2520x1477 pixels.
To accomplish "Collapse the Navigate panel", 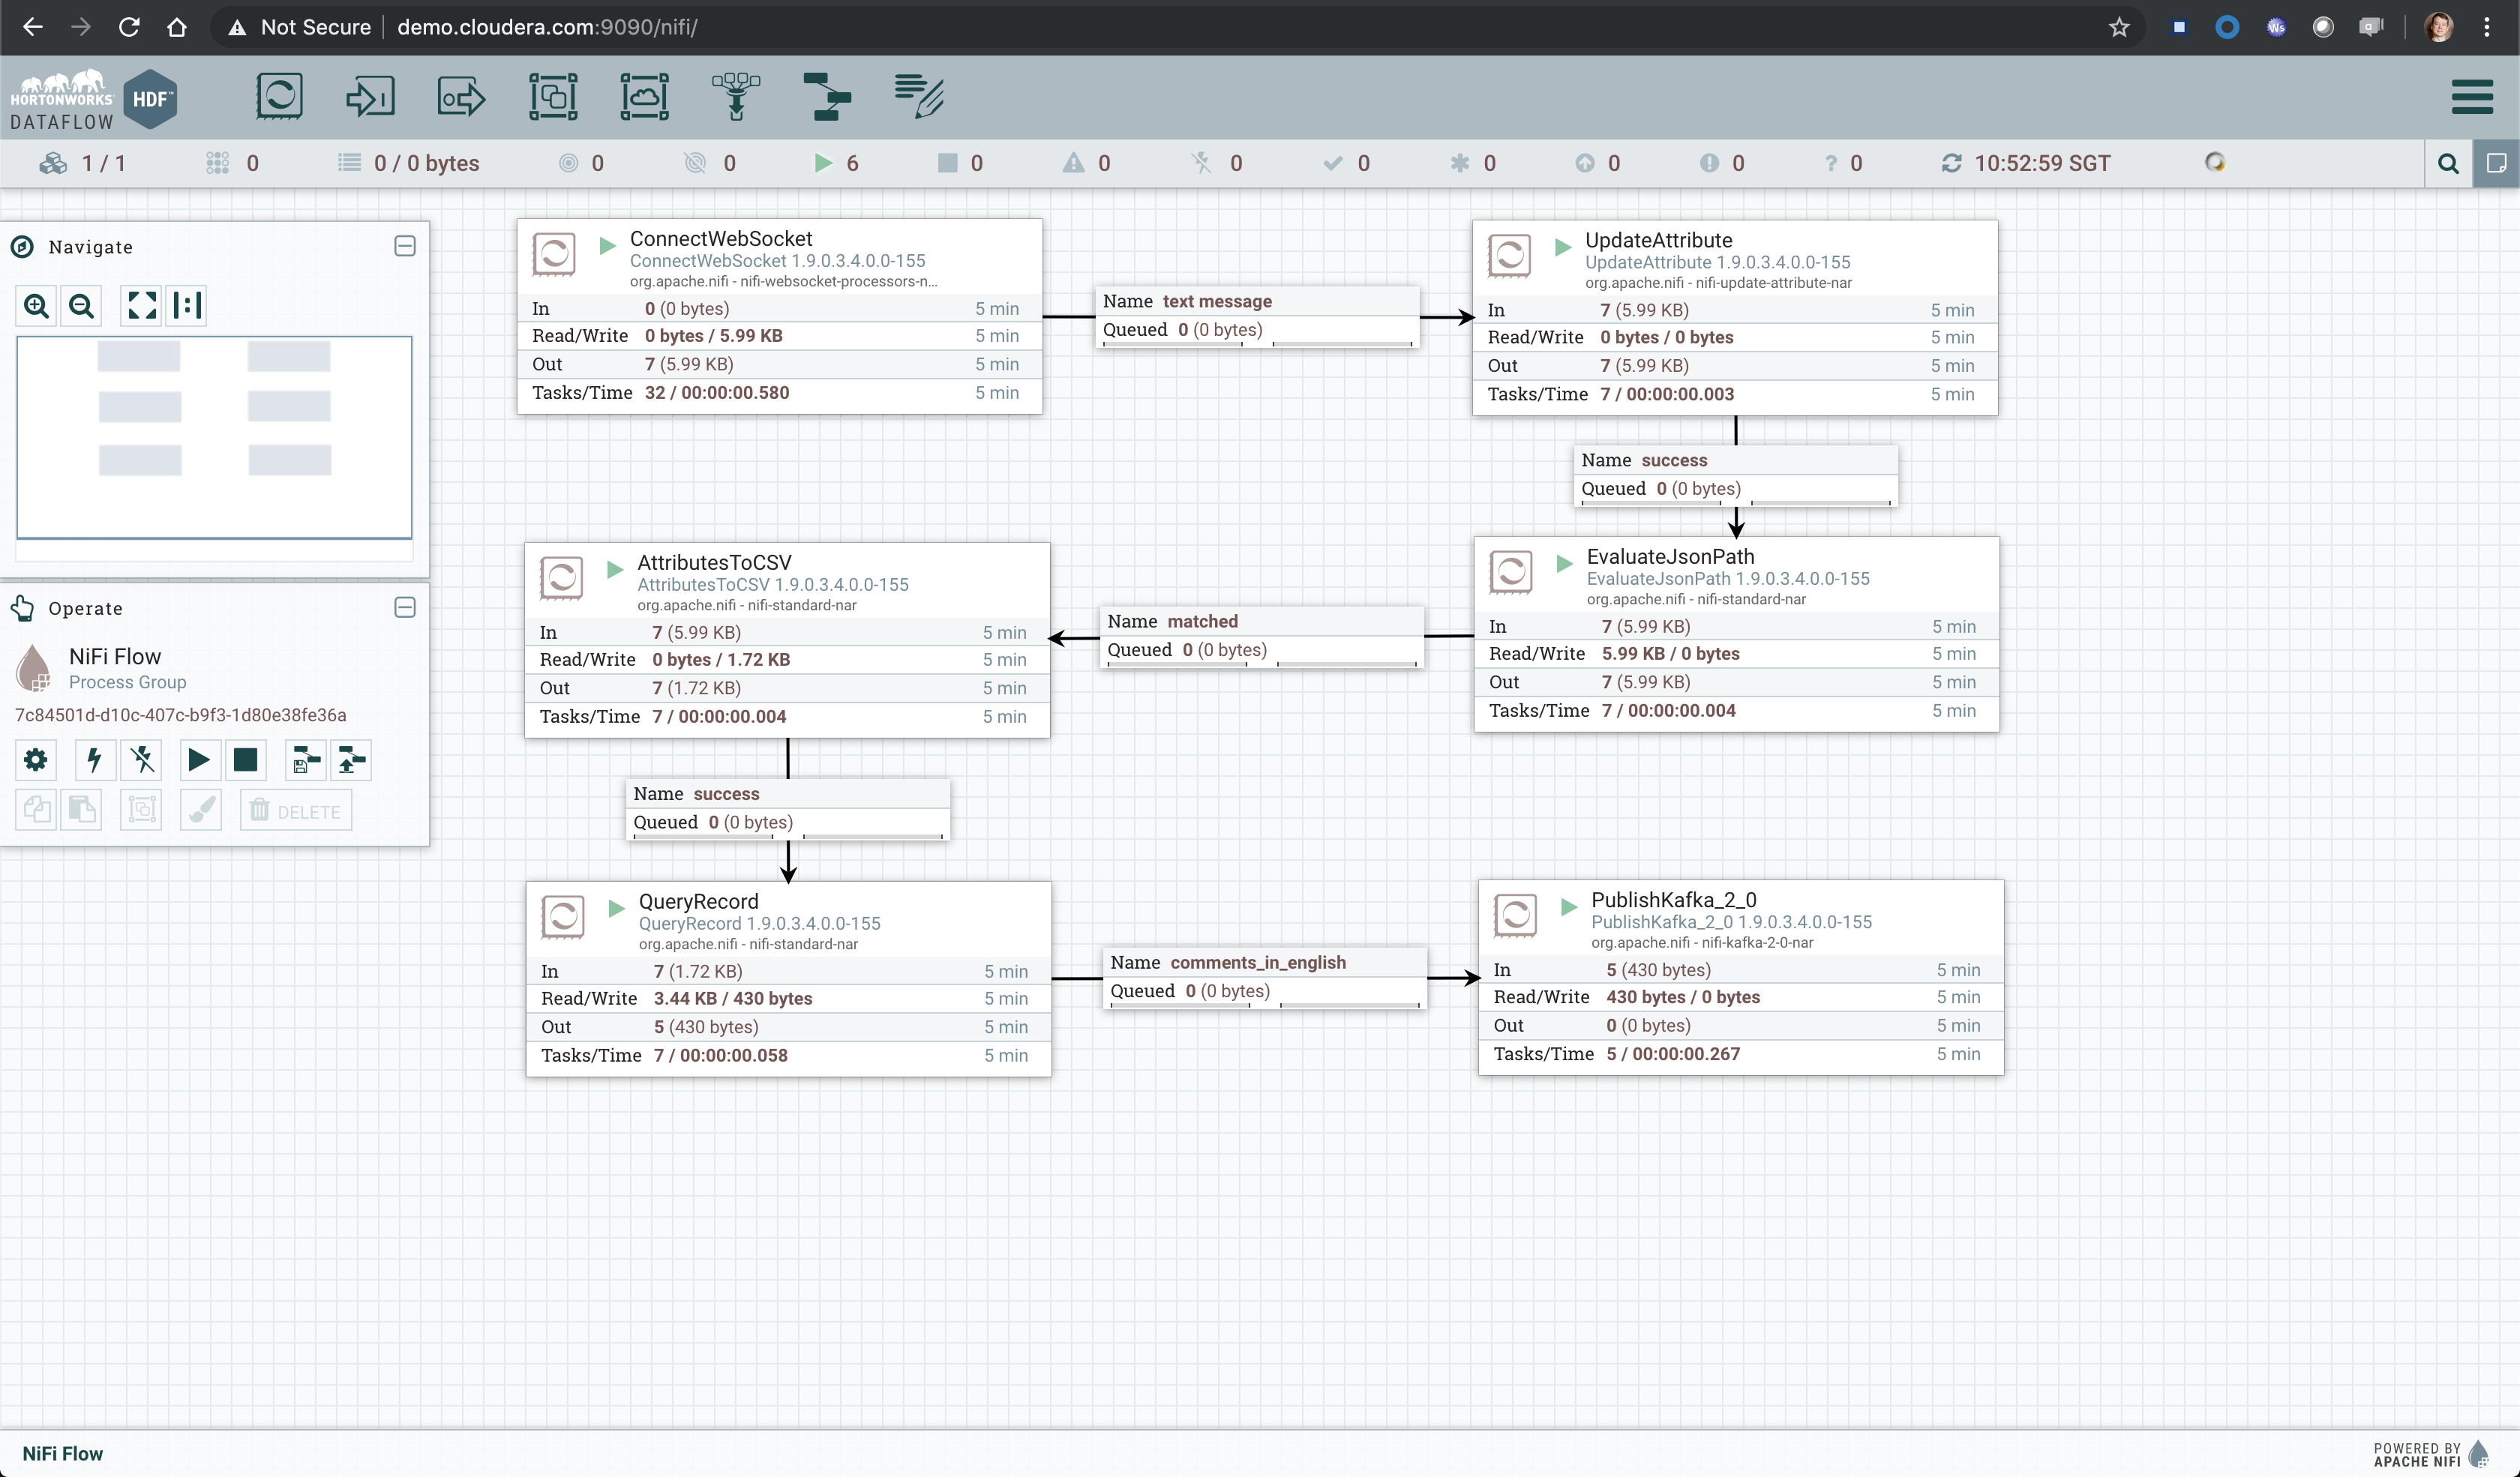I will click(405, 246).
